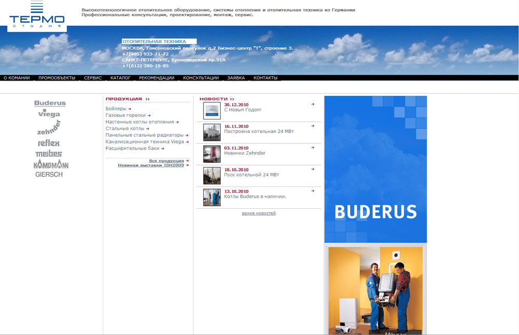Click the arrow next to Газовые горелки
Screen dimensions: 519x335
[x=149, y=115]
